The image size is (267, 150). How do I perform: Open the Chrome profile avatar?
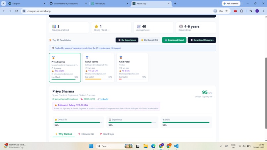(x=257, y=11)
